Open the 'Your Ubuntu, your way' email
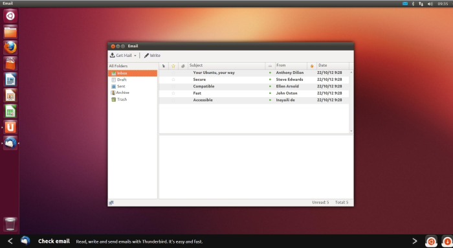This screenshot has width=453, height=248. (x=214, y=73)
